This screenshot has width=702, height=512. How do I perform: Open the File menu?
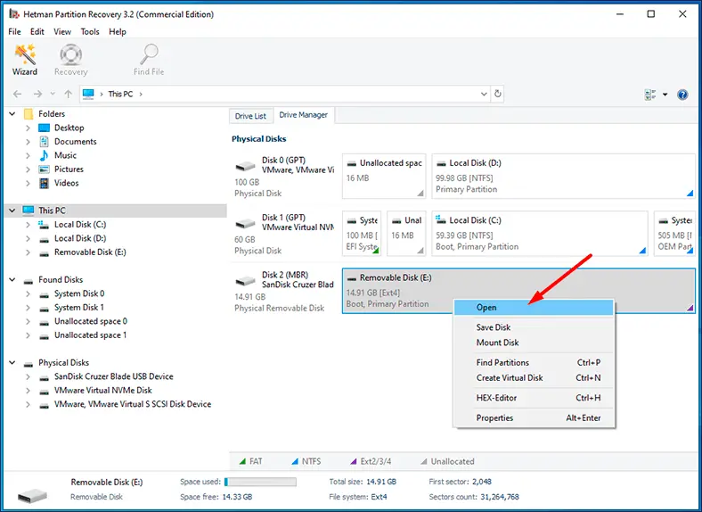point(14,32)
